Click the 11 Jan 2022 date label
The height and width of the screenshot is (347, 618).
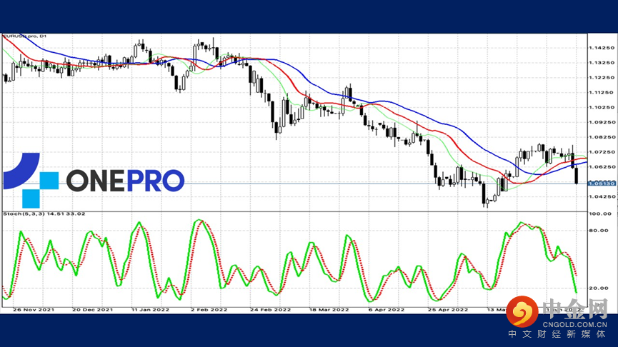point(150,310)
